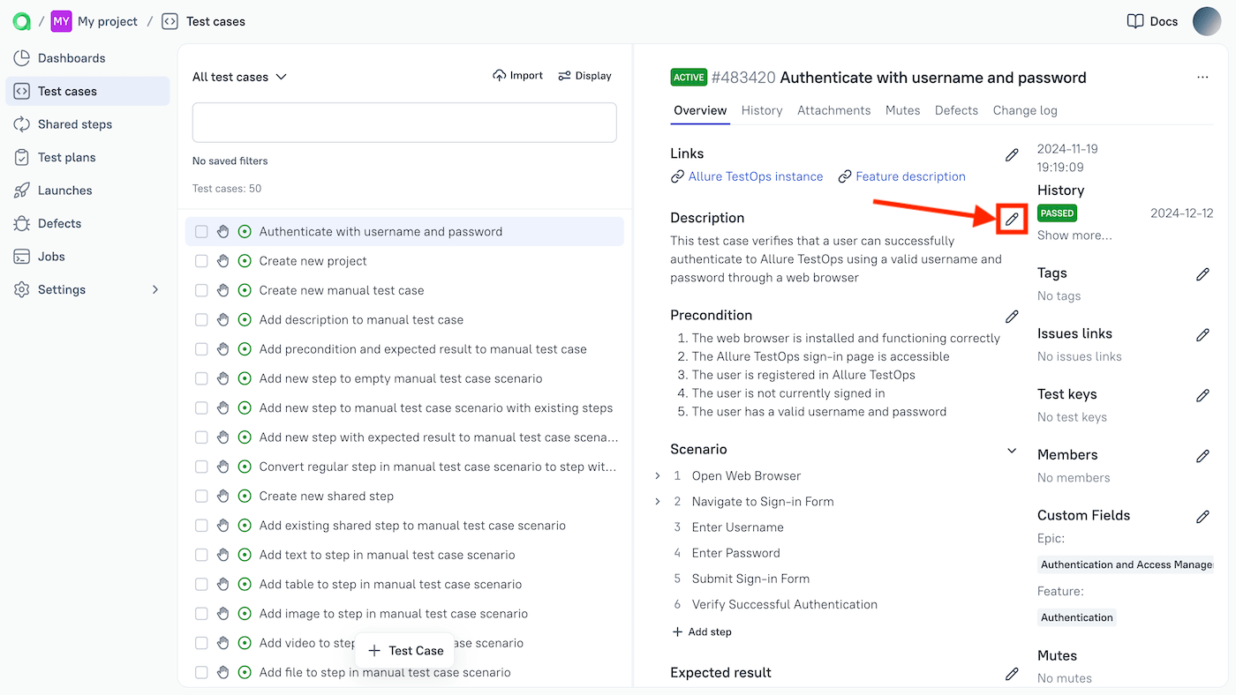The width and height of the screenshot is (1236, 695).
Task: Edit the Description using the pencil icon
Action: coord(1010,219)
